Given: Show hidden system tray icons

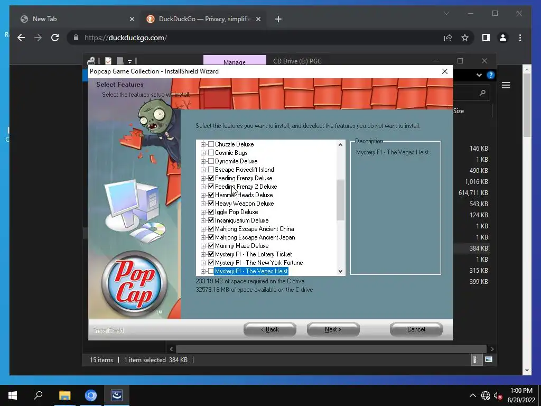Looking at the screenshot, I should pyautogui.click(x=473, y=395).
